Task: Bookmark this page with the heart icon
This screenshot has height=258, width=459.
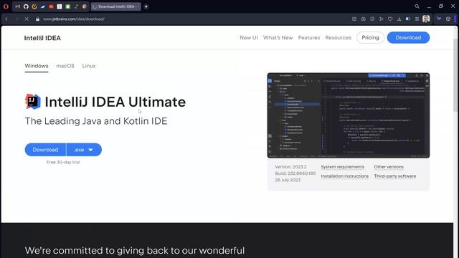Action: [x=390, y=19]
